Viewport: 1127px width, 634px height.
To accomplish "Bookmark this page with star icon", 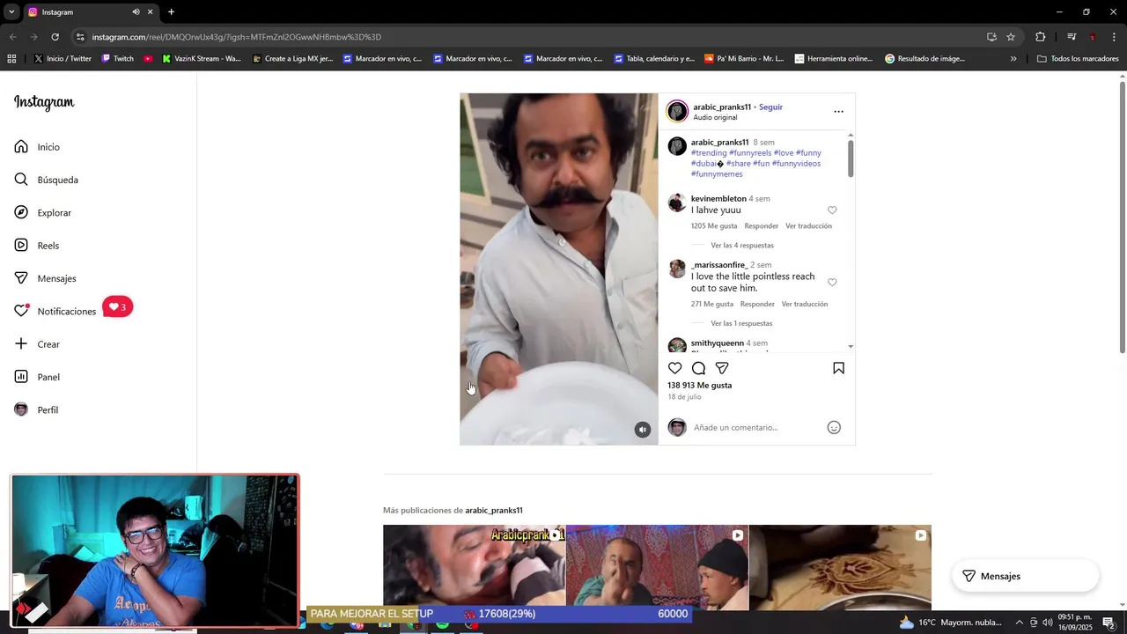I will pos(1011,37).
